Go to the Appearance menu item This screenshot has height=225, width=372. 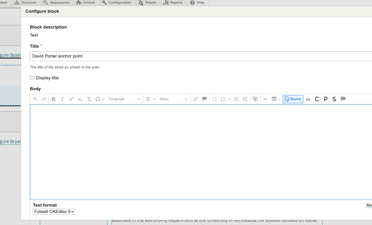click(57, 3)
